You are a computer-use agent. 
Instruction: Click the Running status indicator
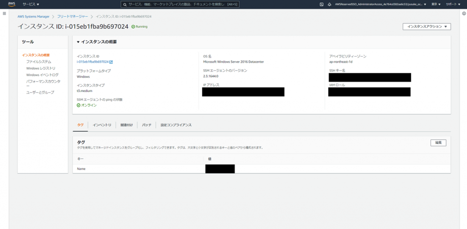(x=140, y=26)
